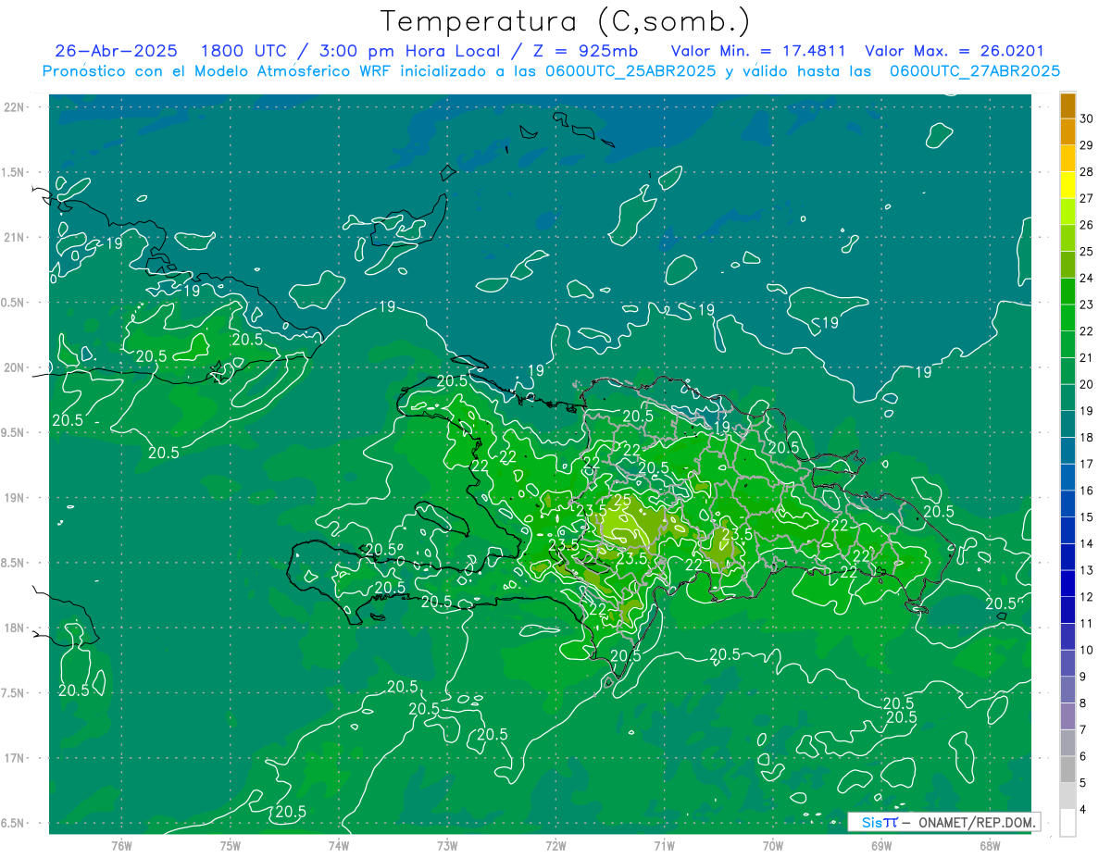Image resolution: width=1111 pixels, height=858 pixels.
Task: Click the color scale label "28"
Action: pyautogui.click(x=1086, y=171)
